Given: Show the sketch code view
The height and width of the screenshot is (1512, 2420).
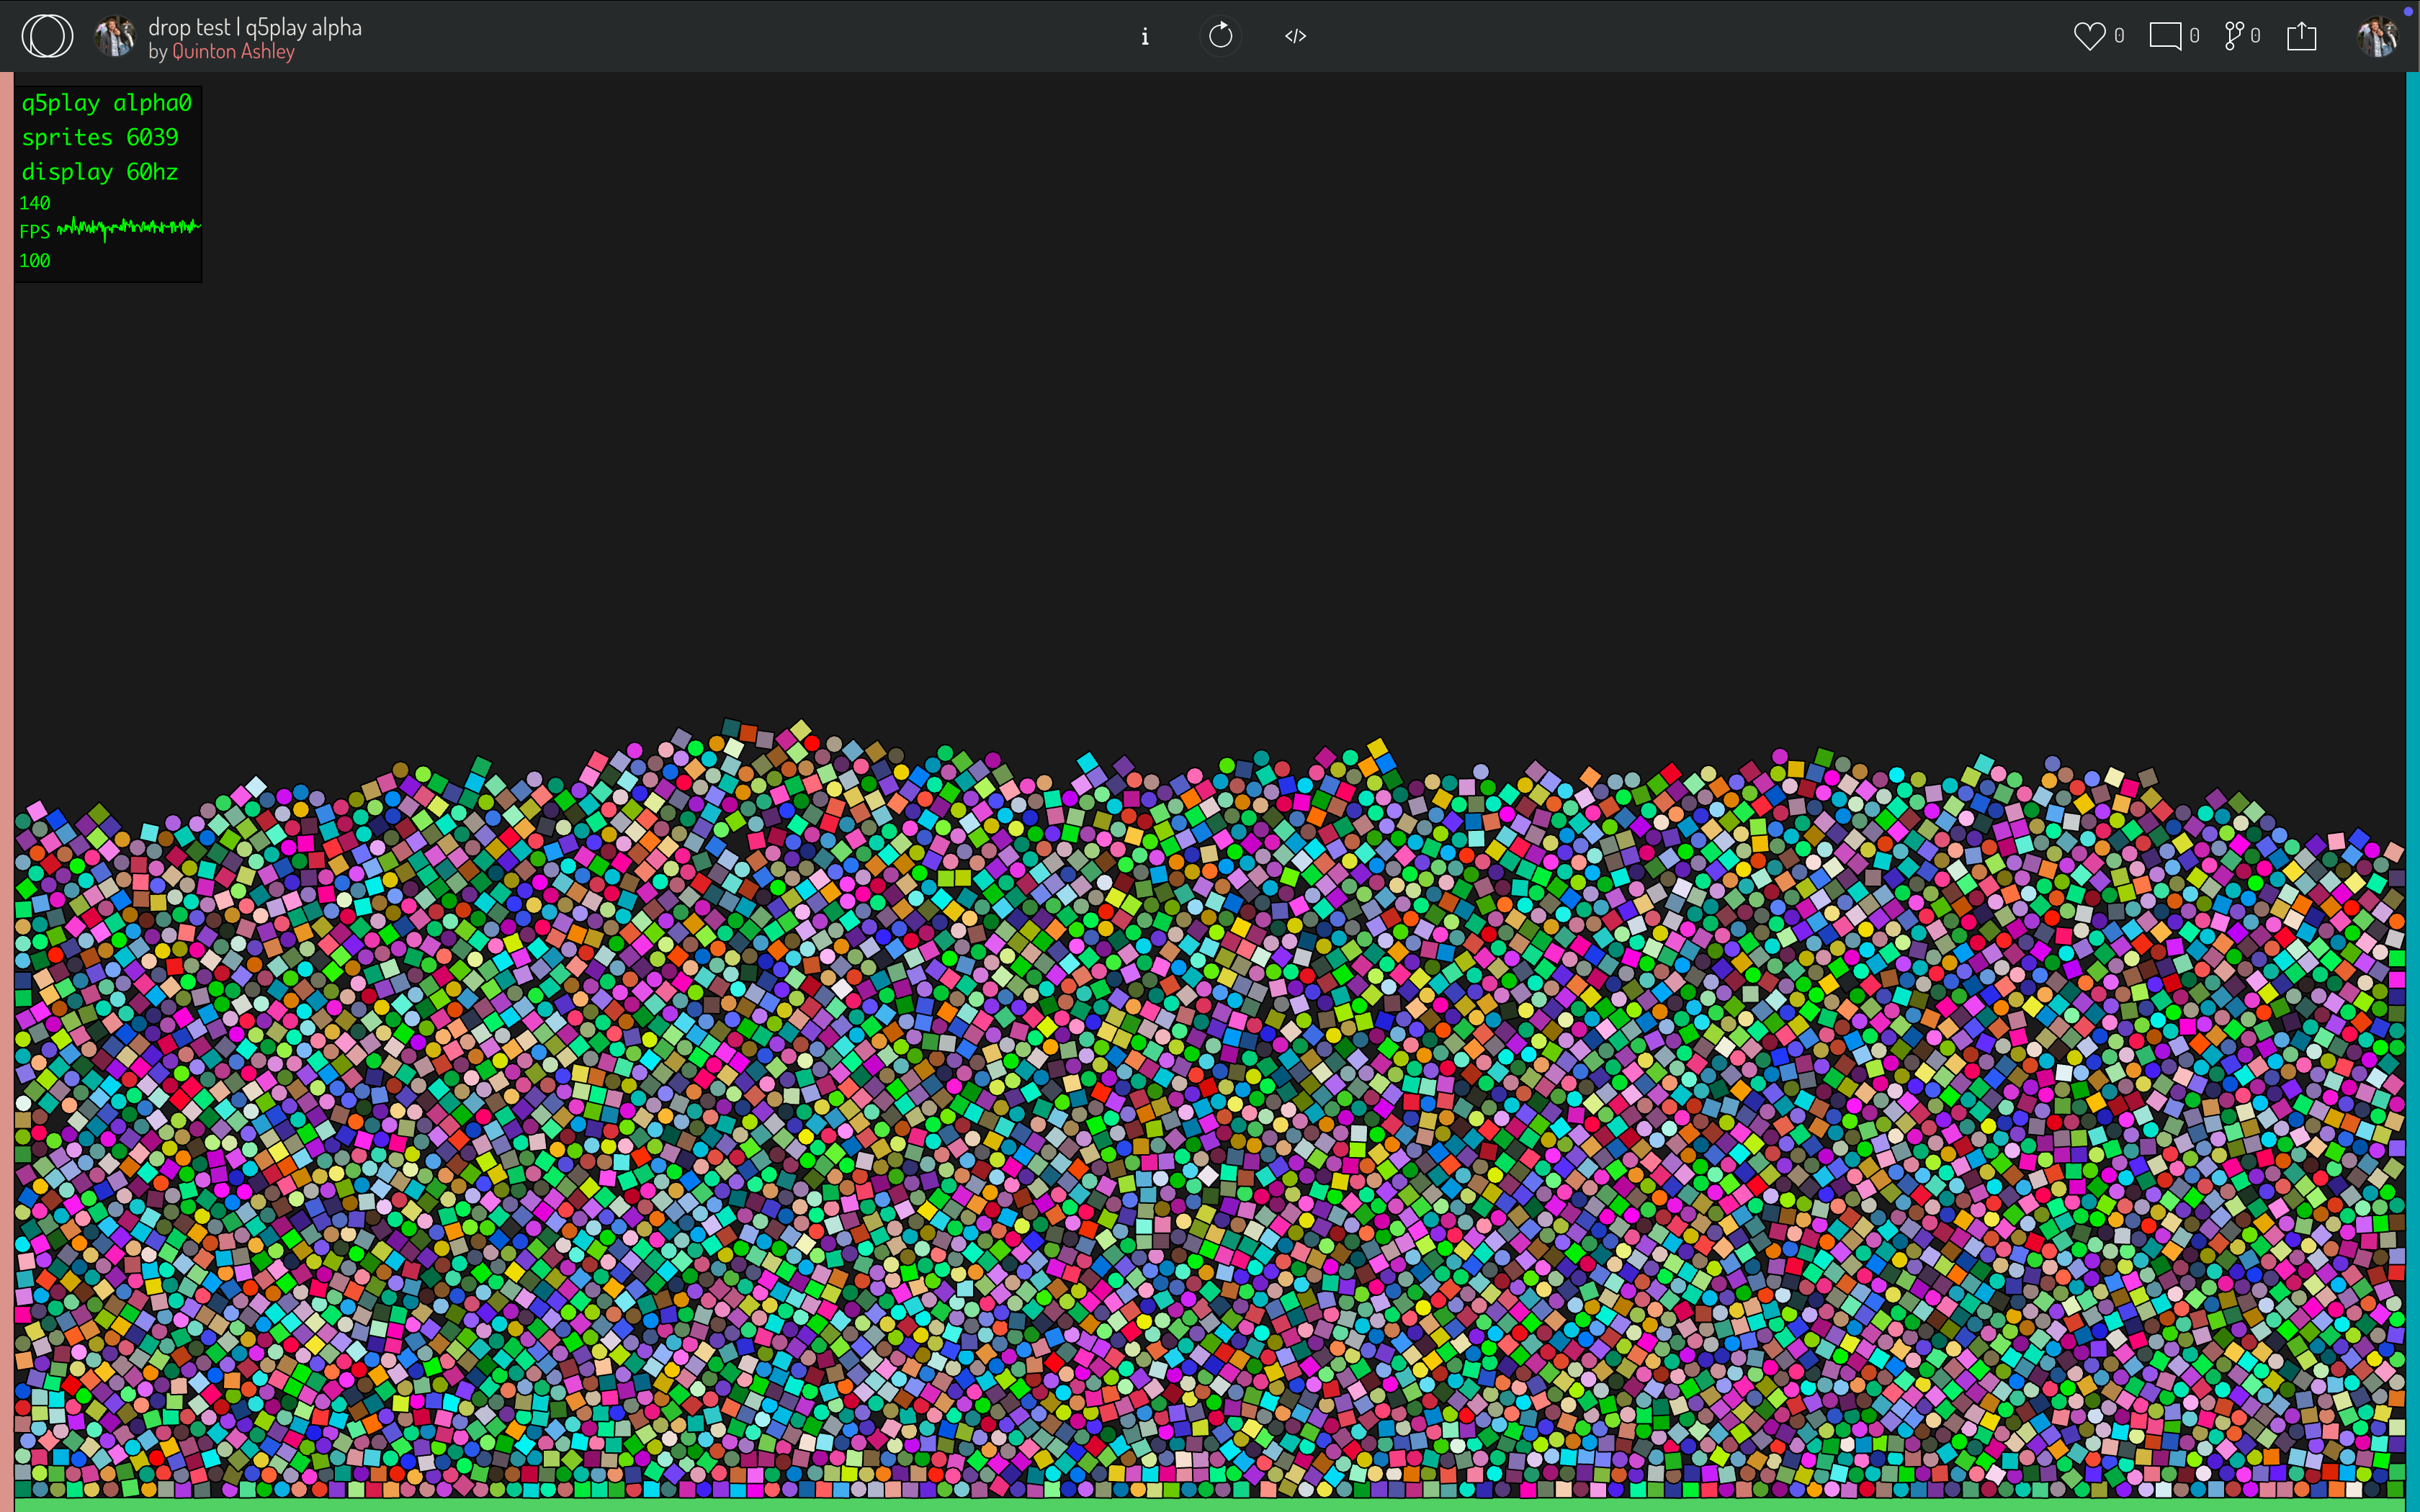Looking at the screenshot, I should pos(1295,36).
